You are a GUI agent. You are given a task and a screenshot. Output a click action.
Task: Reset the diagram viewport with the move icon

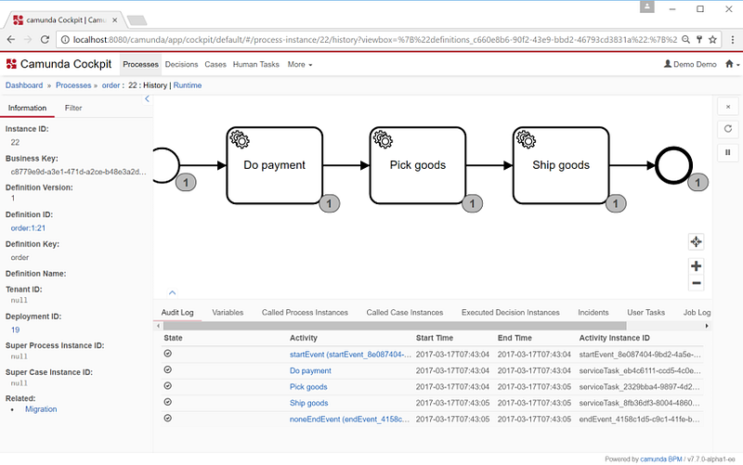[697, 242]
